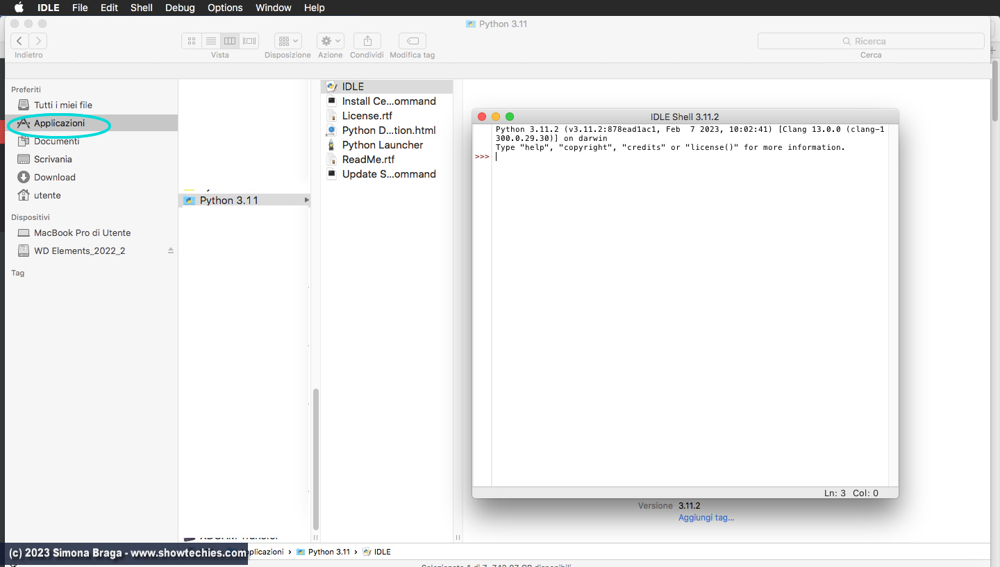Select Update Shell Profile command file

pos(387,174)
